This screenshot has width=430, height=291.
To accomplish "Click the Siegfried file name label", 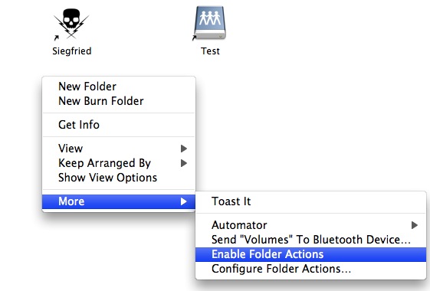I will 72,51.
